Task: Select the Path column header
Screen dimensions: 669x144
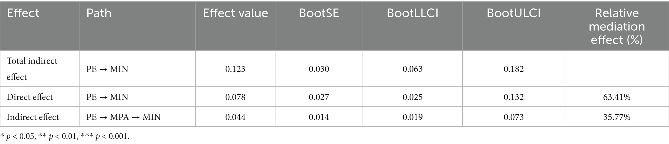Action: click(99, 13)
